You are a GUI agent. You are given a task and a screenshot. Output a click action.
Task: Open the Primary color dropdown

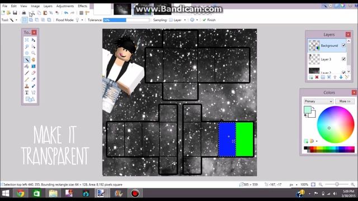coord(318,101)
